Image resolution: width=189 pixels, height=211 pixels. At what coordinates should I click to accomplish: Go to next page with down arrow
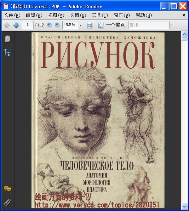coord(16,25)
